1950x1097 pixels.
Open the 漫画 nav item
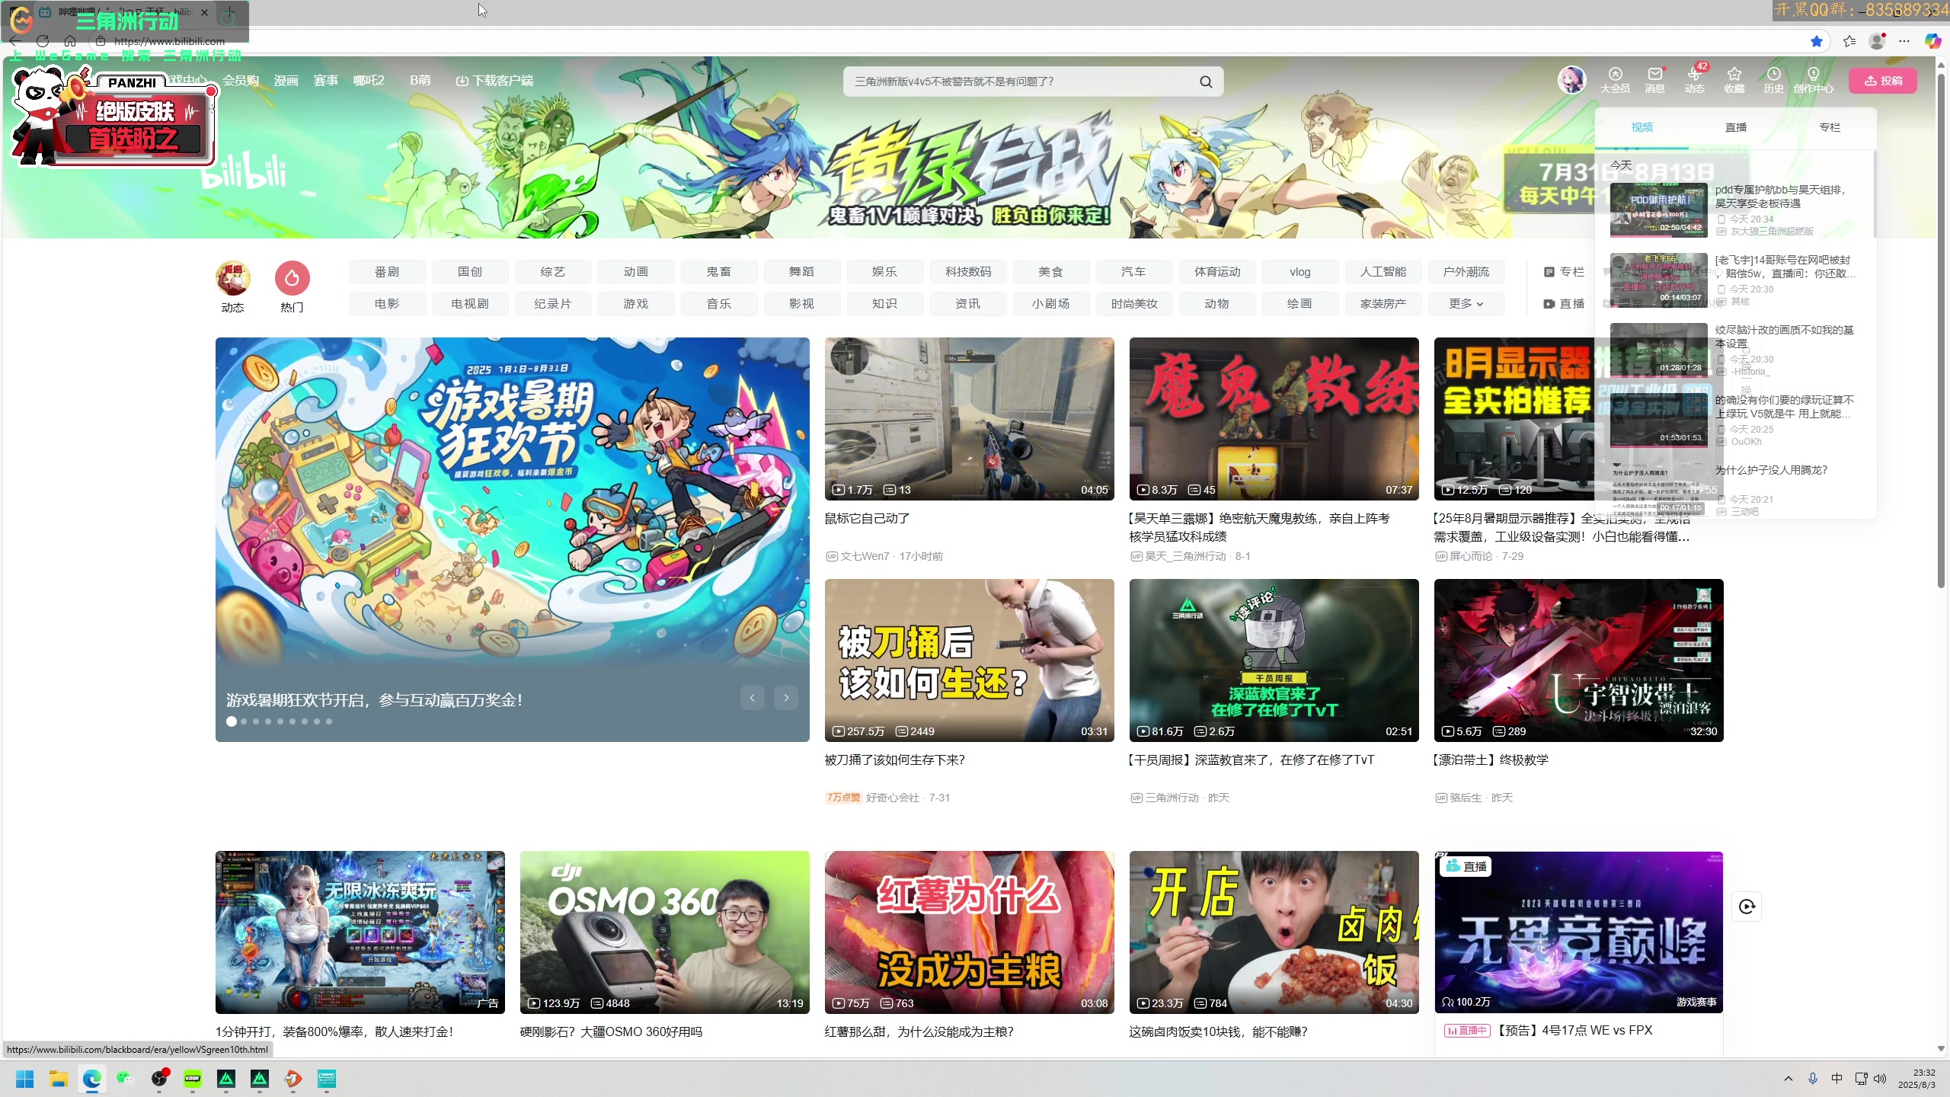(286, 81)
